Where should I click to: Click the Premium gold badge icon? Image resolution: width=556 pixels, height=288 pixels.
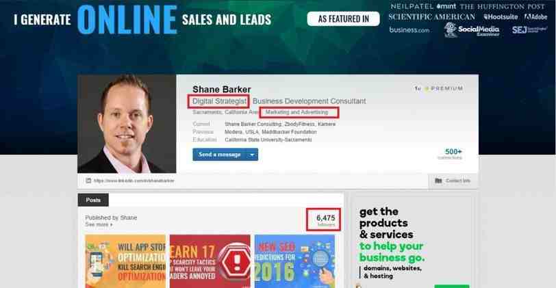427,88
